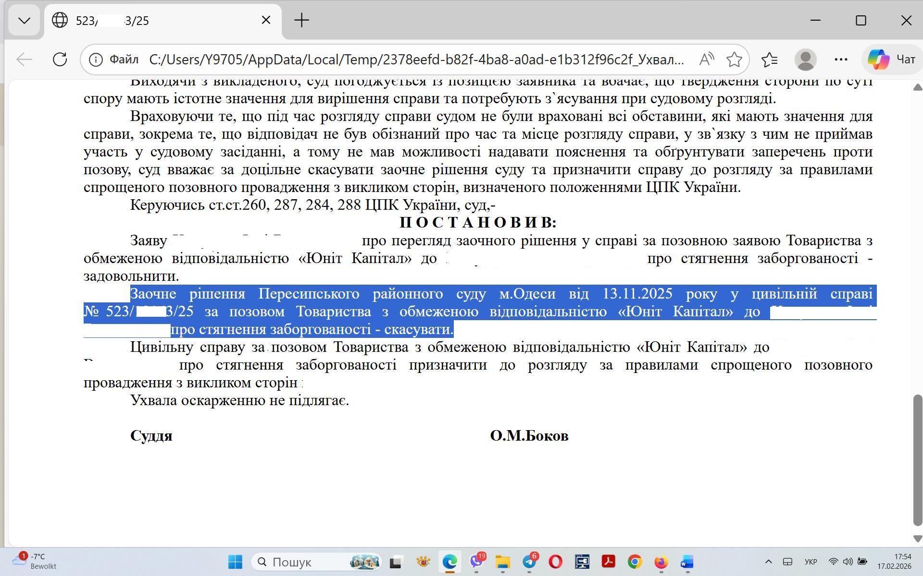Show hidden system tray icons chevron
Image resolution: width=923 pixels, height=576 pixels.
pos(768,562)
